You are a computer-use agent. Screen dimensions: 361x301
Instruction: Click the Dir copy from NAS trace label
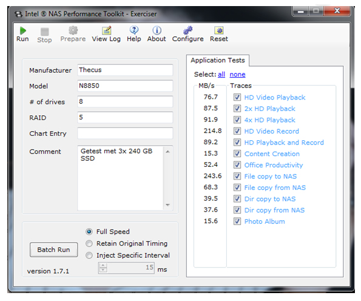275,210
